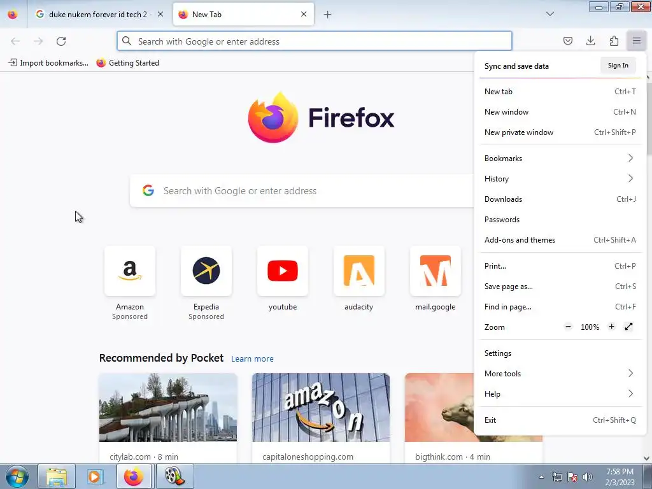Open Windows Media Player from taskbar
Viewport: 652px width, 489px height.
[95, 476]
